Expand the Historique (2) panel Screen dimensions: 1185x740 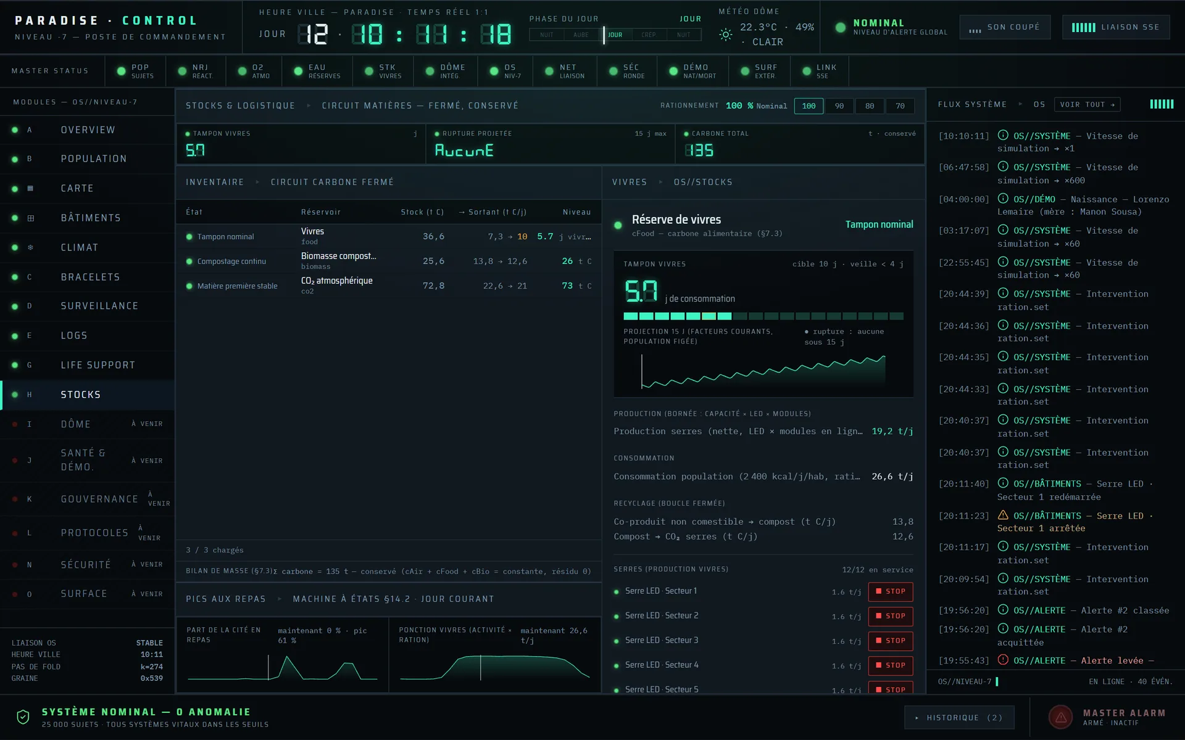coord(959,718)
